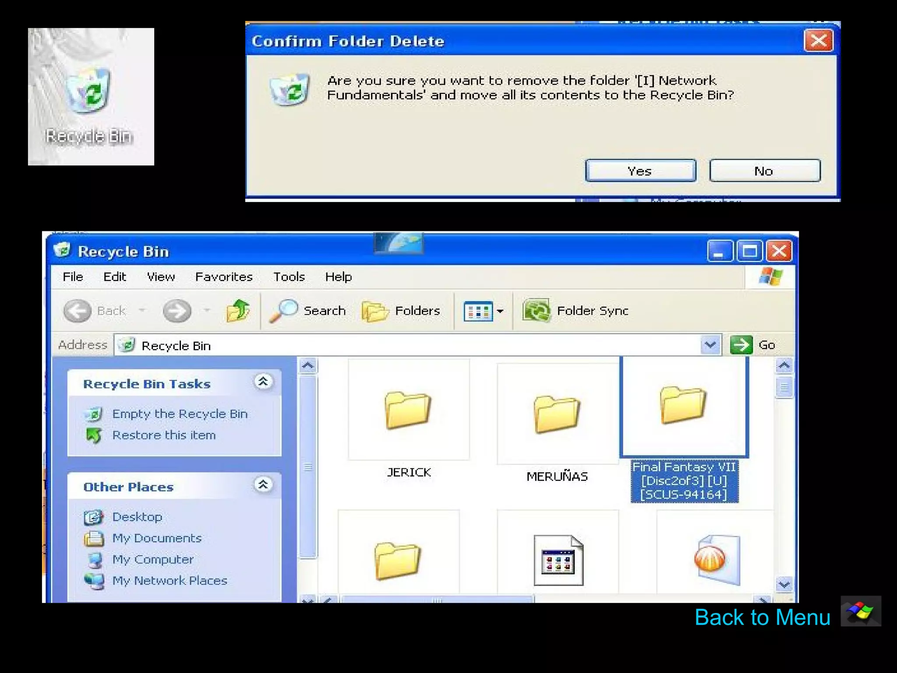Open the Favorites menu
The image size is (897, 673).
pos(224,277)
